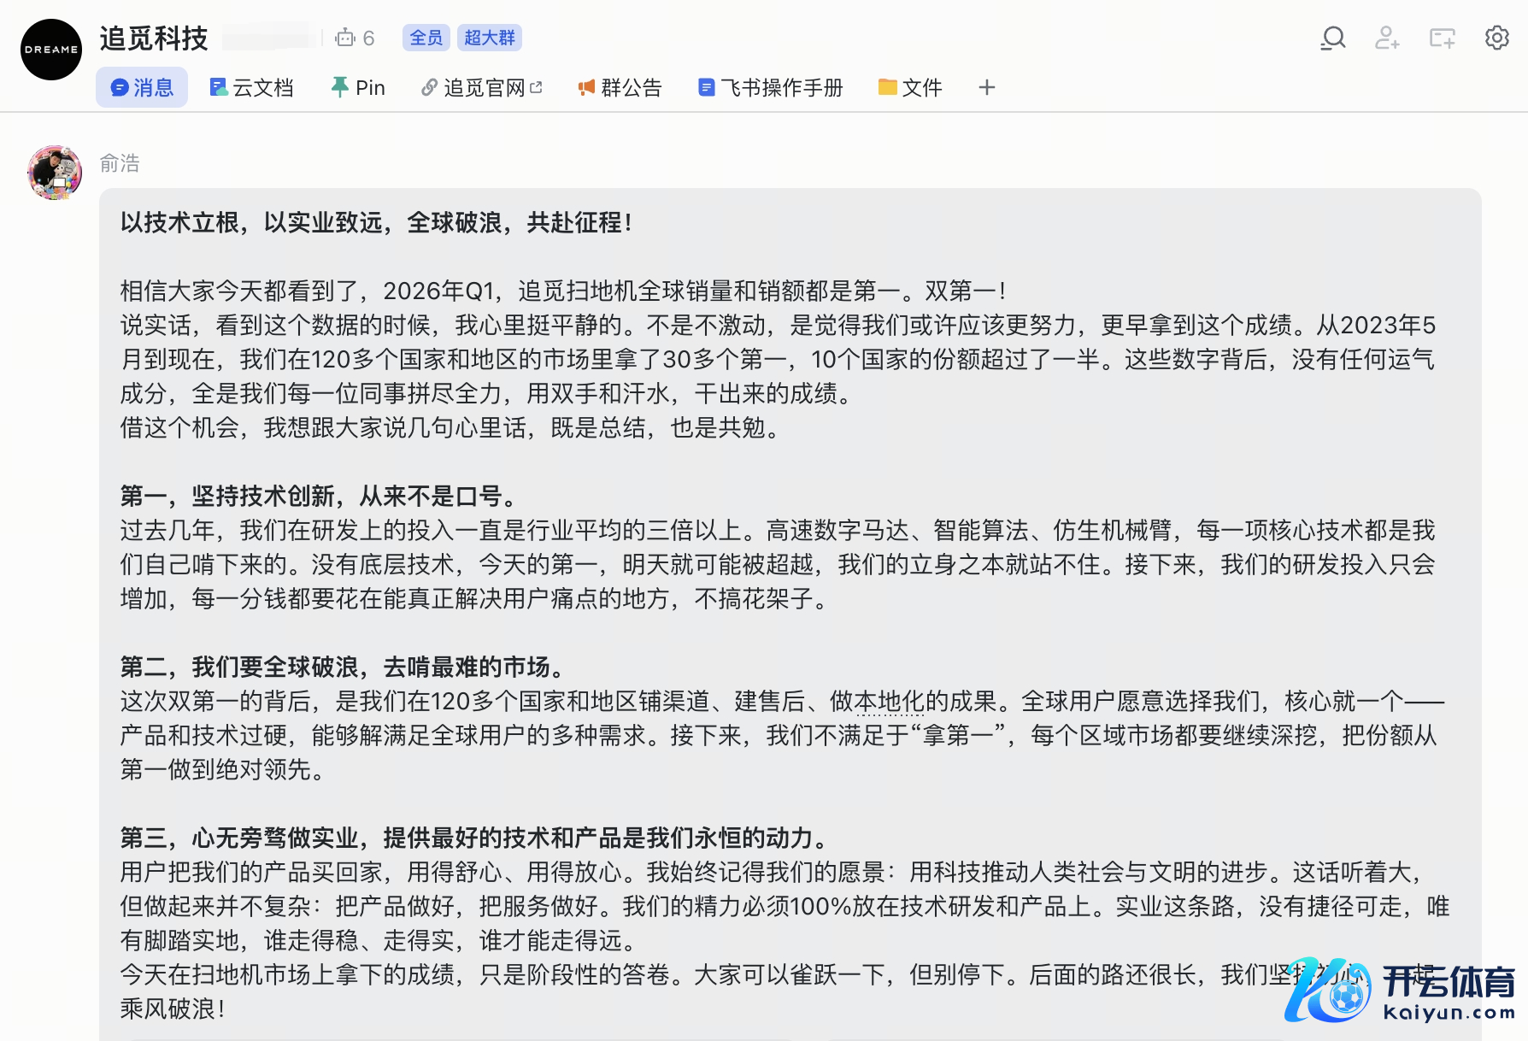Viewport: 1528px width, 1041px height.
Task: Search within the chat using magnifier icon
Action: click(1333, 38)
